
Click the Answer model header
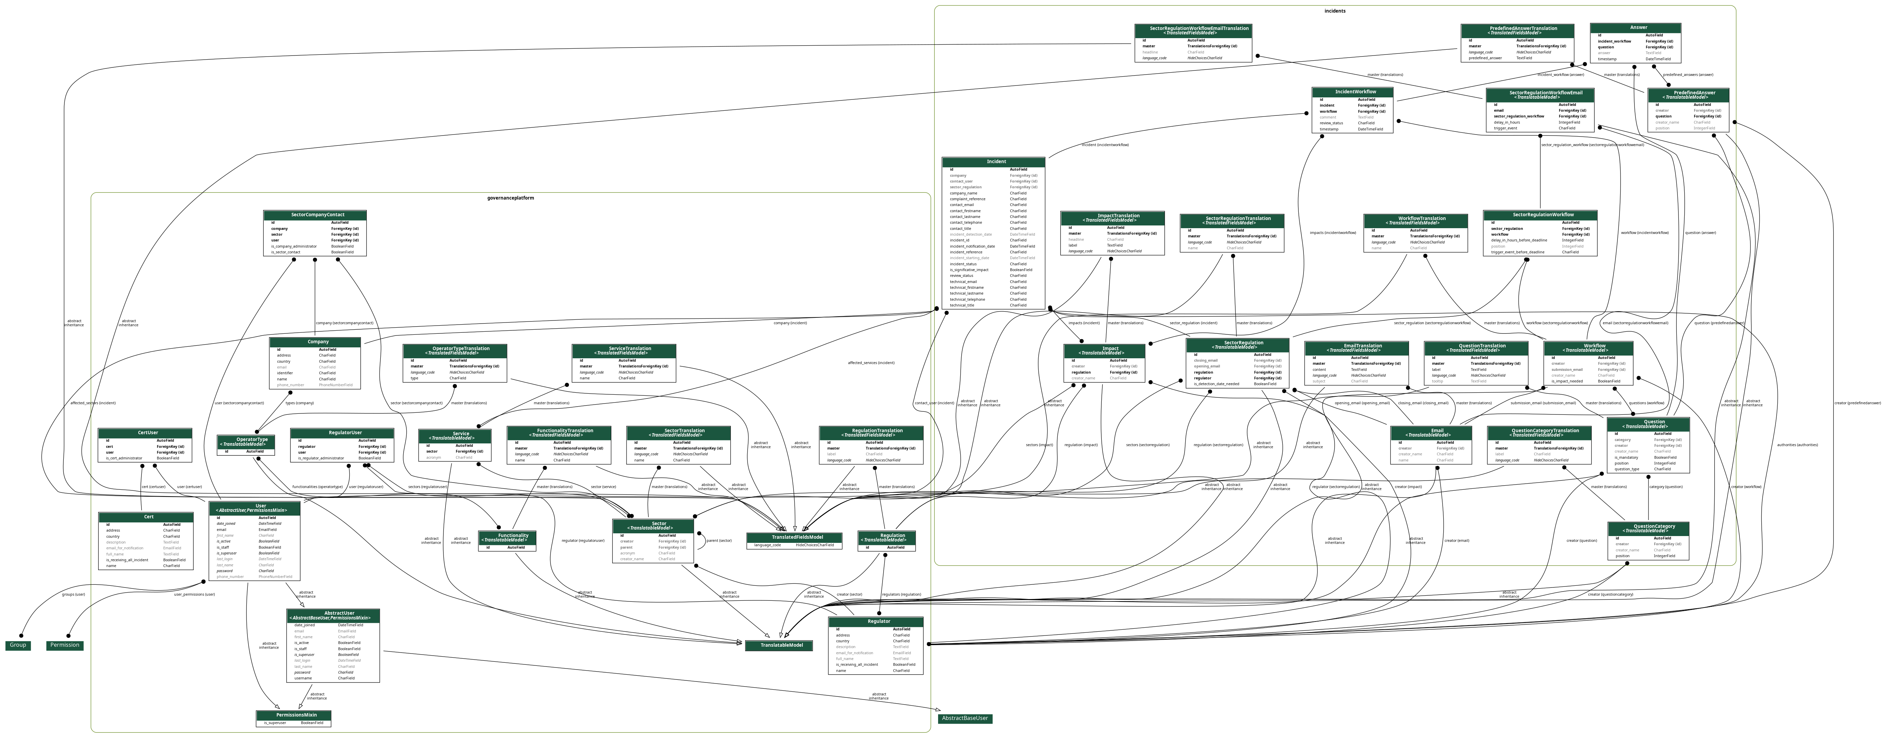[x=1636, y=28]
